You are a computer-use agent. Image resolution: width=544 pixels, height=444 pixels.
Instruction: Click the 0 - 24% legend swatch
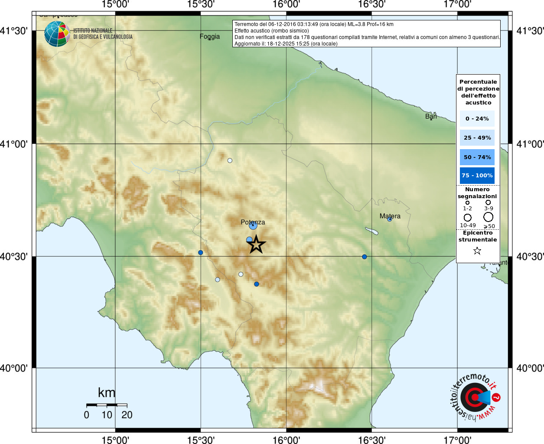pyautogui.click(x=477, y=118)
